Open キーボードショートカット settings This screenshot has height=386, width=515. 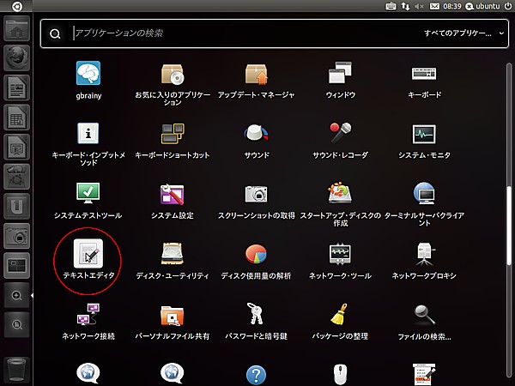pyautogui.click(x=173, y=141)
